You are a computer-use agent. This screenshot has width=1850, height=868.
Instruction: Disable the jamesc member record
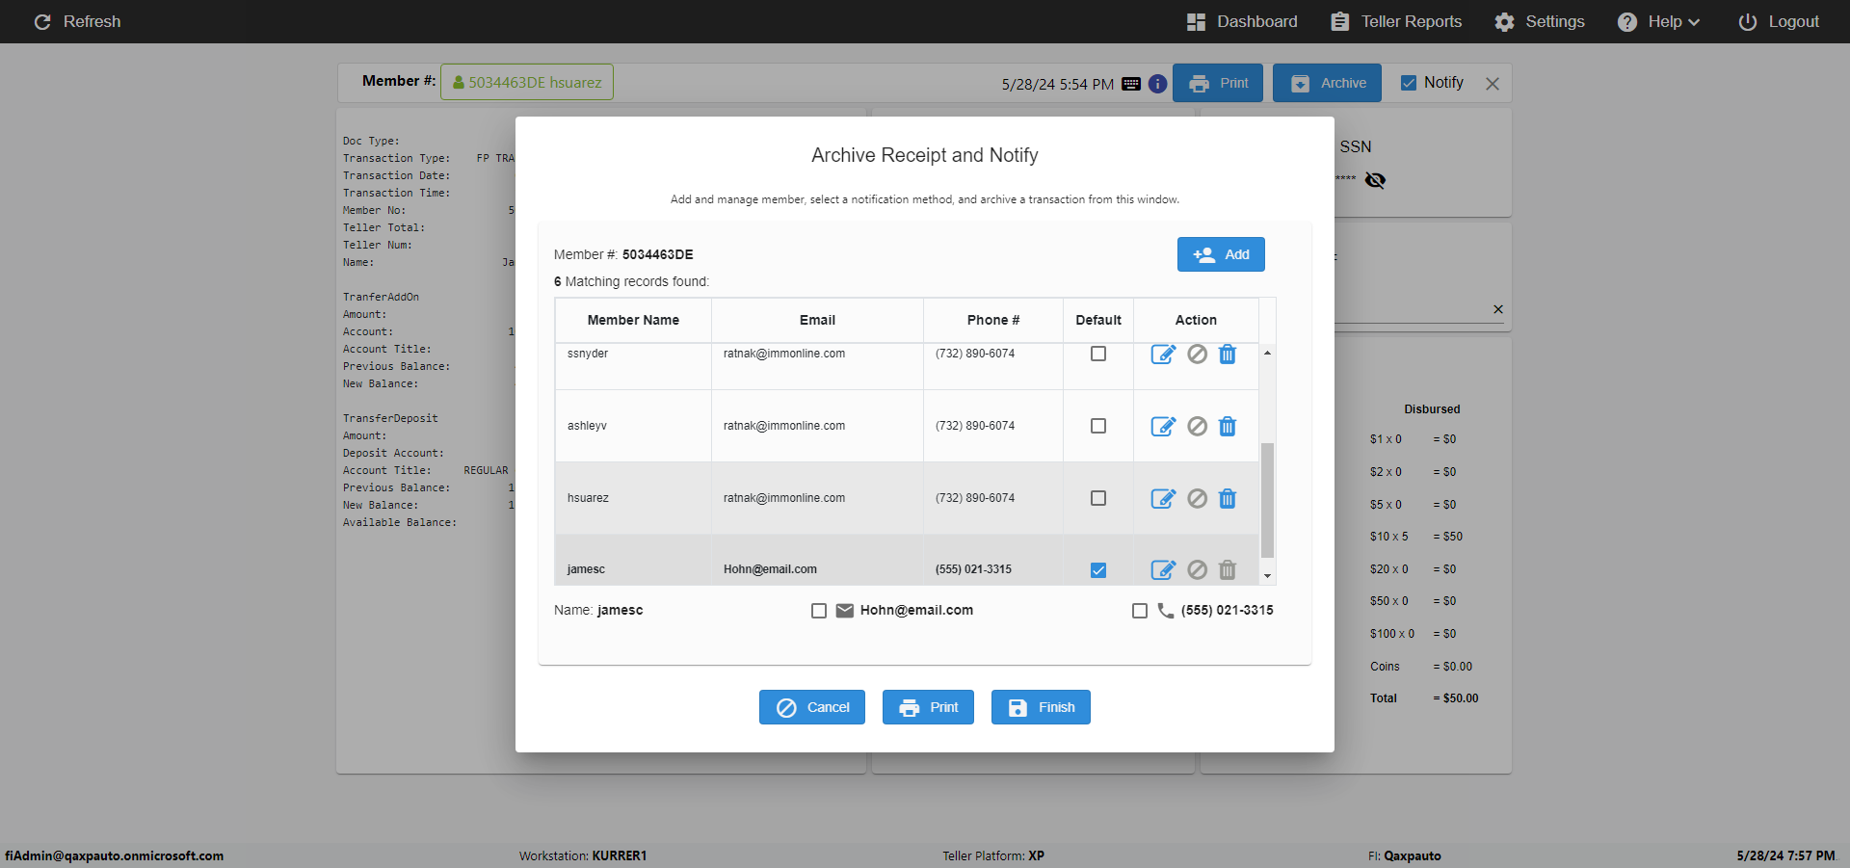click(x=1197, y=569)
